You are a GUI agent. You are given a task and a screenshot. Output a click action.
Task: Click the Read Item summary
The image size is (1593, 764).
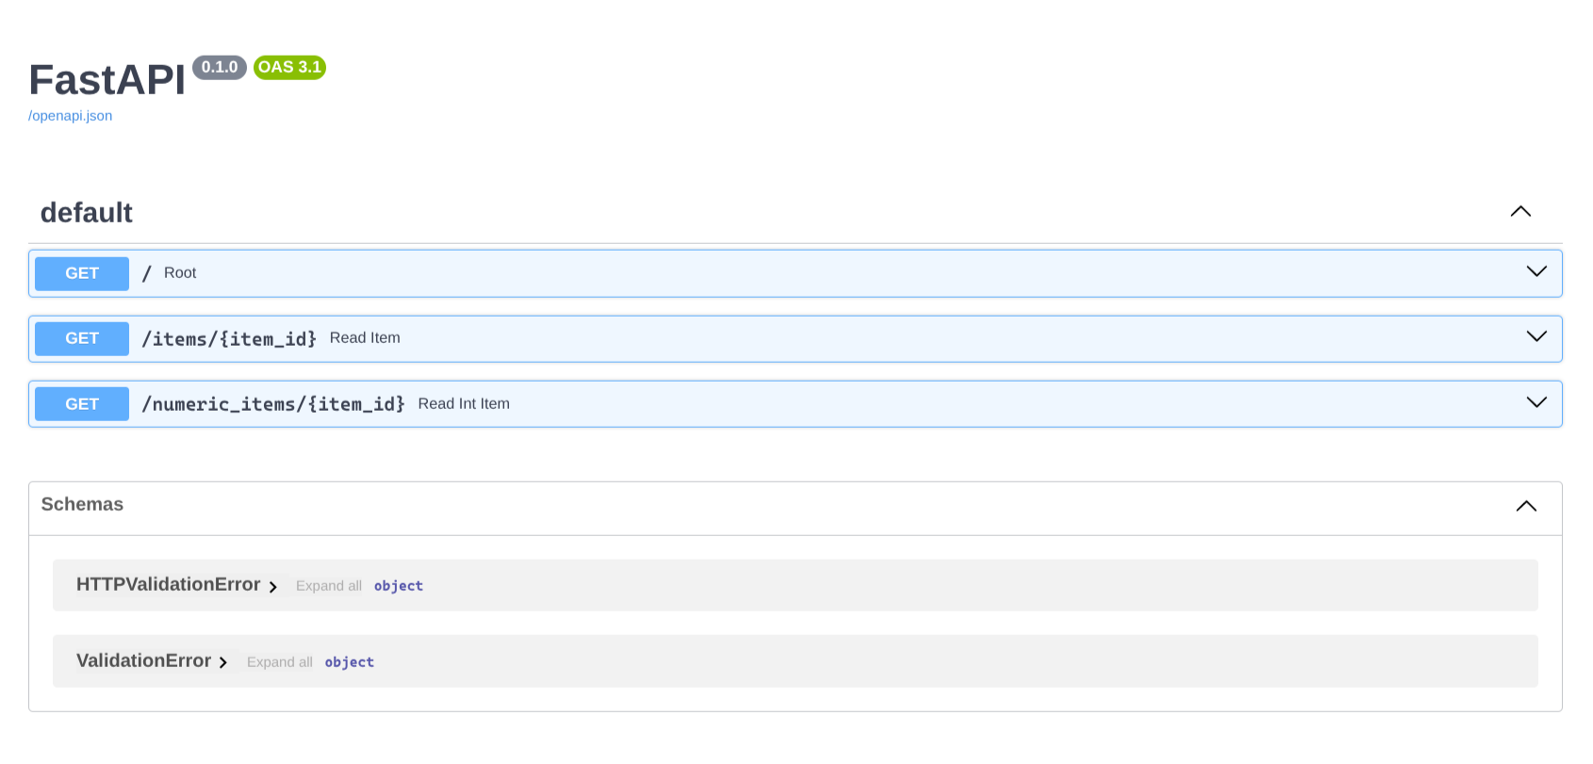(x=365, y=337)
